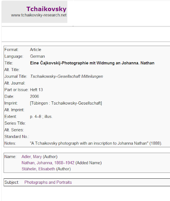Click the www.tchaikovsky-research.net address text
Viewport: 170px width, 201px height.
(39, 15)
